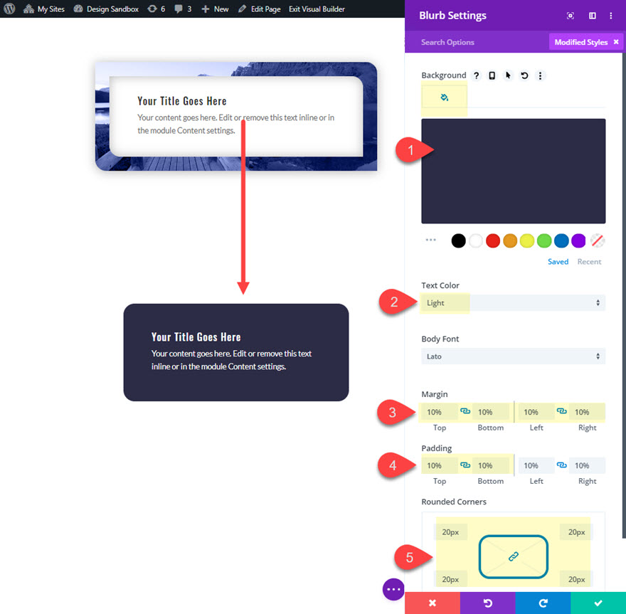Pick the red color swatch

tap(493, 240)
